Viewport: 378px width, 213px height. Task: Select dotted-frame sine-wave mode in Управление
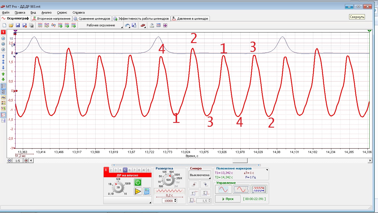(241, 189)
